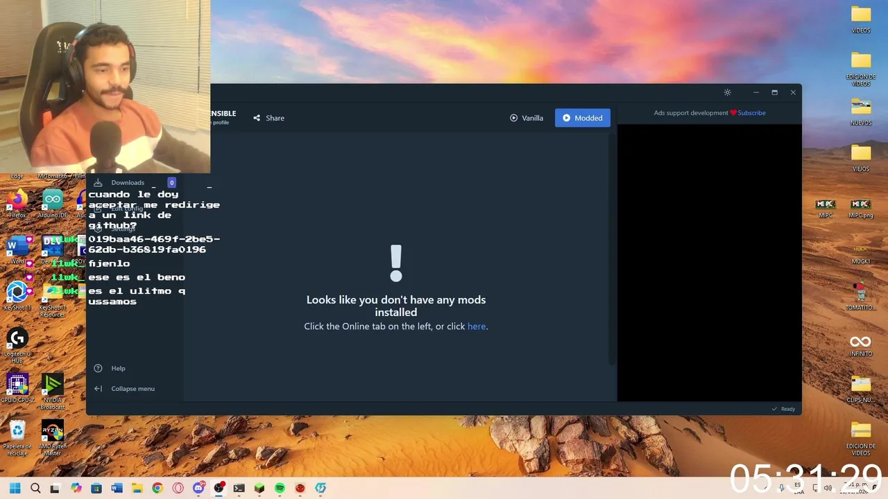Open the Subscribe link
This screenshot has width=888, height=499.
pyautogui.click(x=751, y=113)
